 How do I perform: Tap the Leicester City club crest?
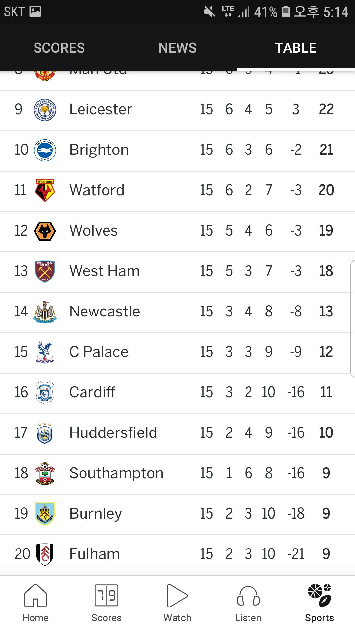click(x=45, y=109)
